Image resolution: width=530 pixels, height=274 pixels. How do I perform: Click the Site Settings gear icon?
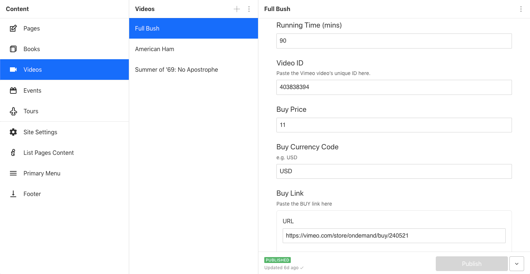(x=13, y=132)
